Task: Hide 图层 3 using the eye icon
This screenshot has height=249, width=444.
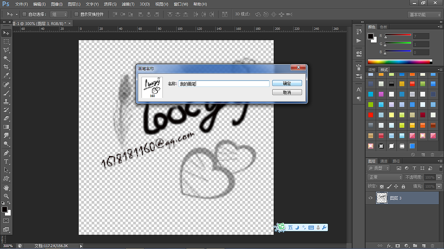Action: point(371,198)
